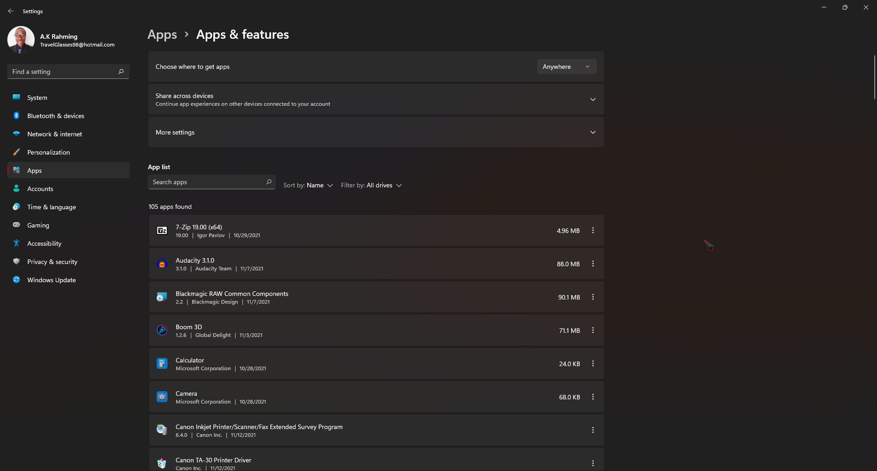Expand the More settings section
The width and height of the screenshot is (877, 471).
pos(593,132)
